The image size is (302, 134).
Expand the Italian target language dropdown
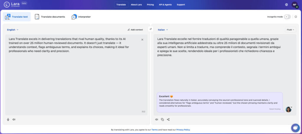click(x=163, y=30)
